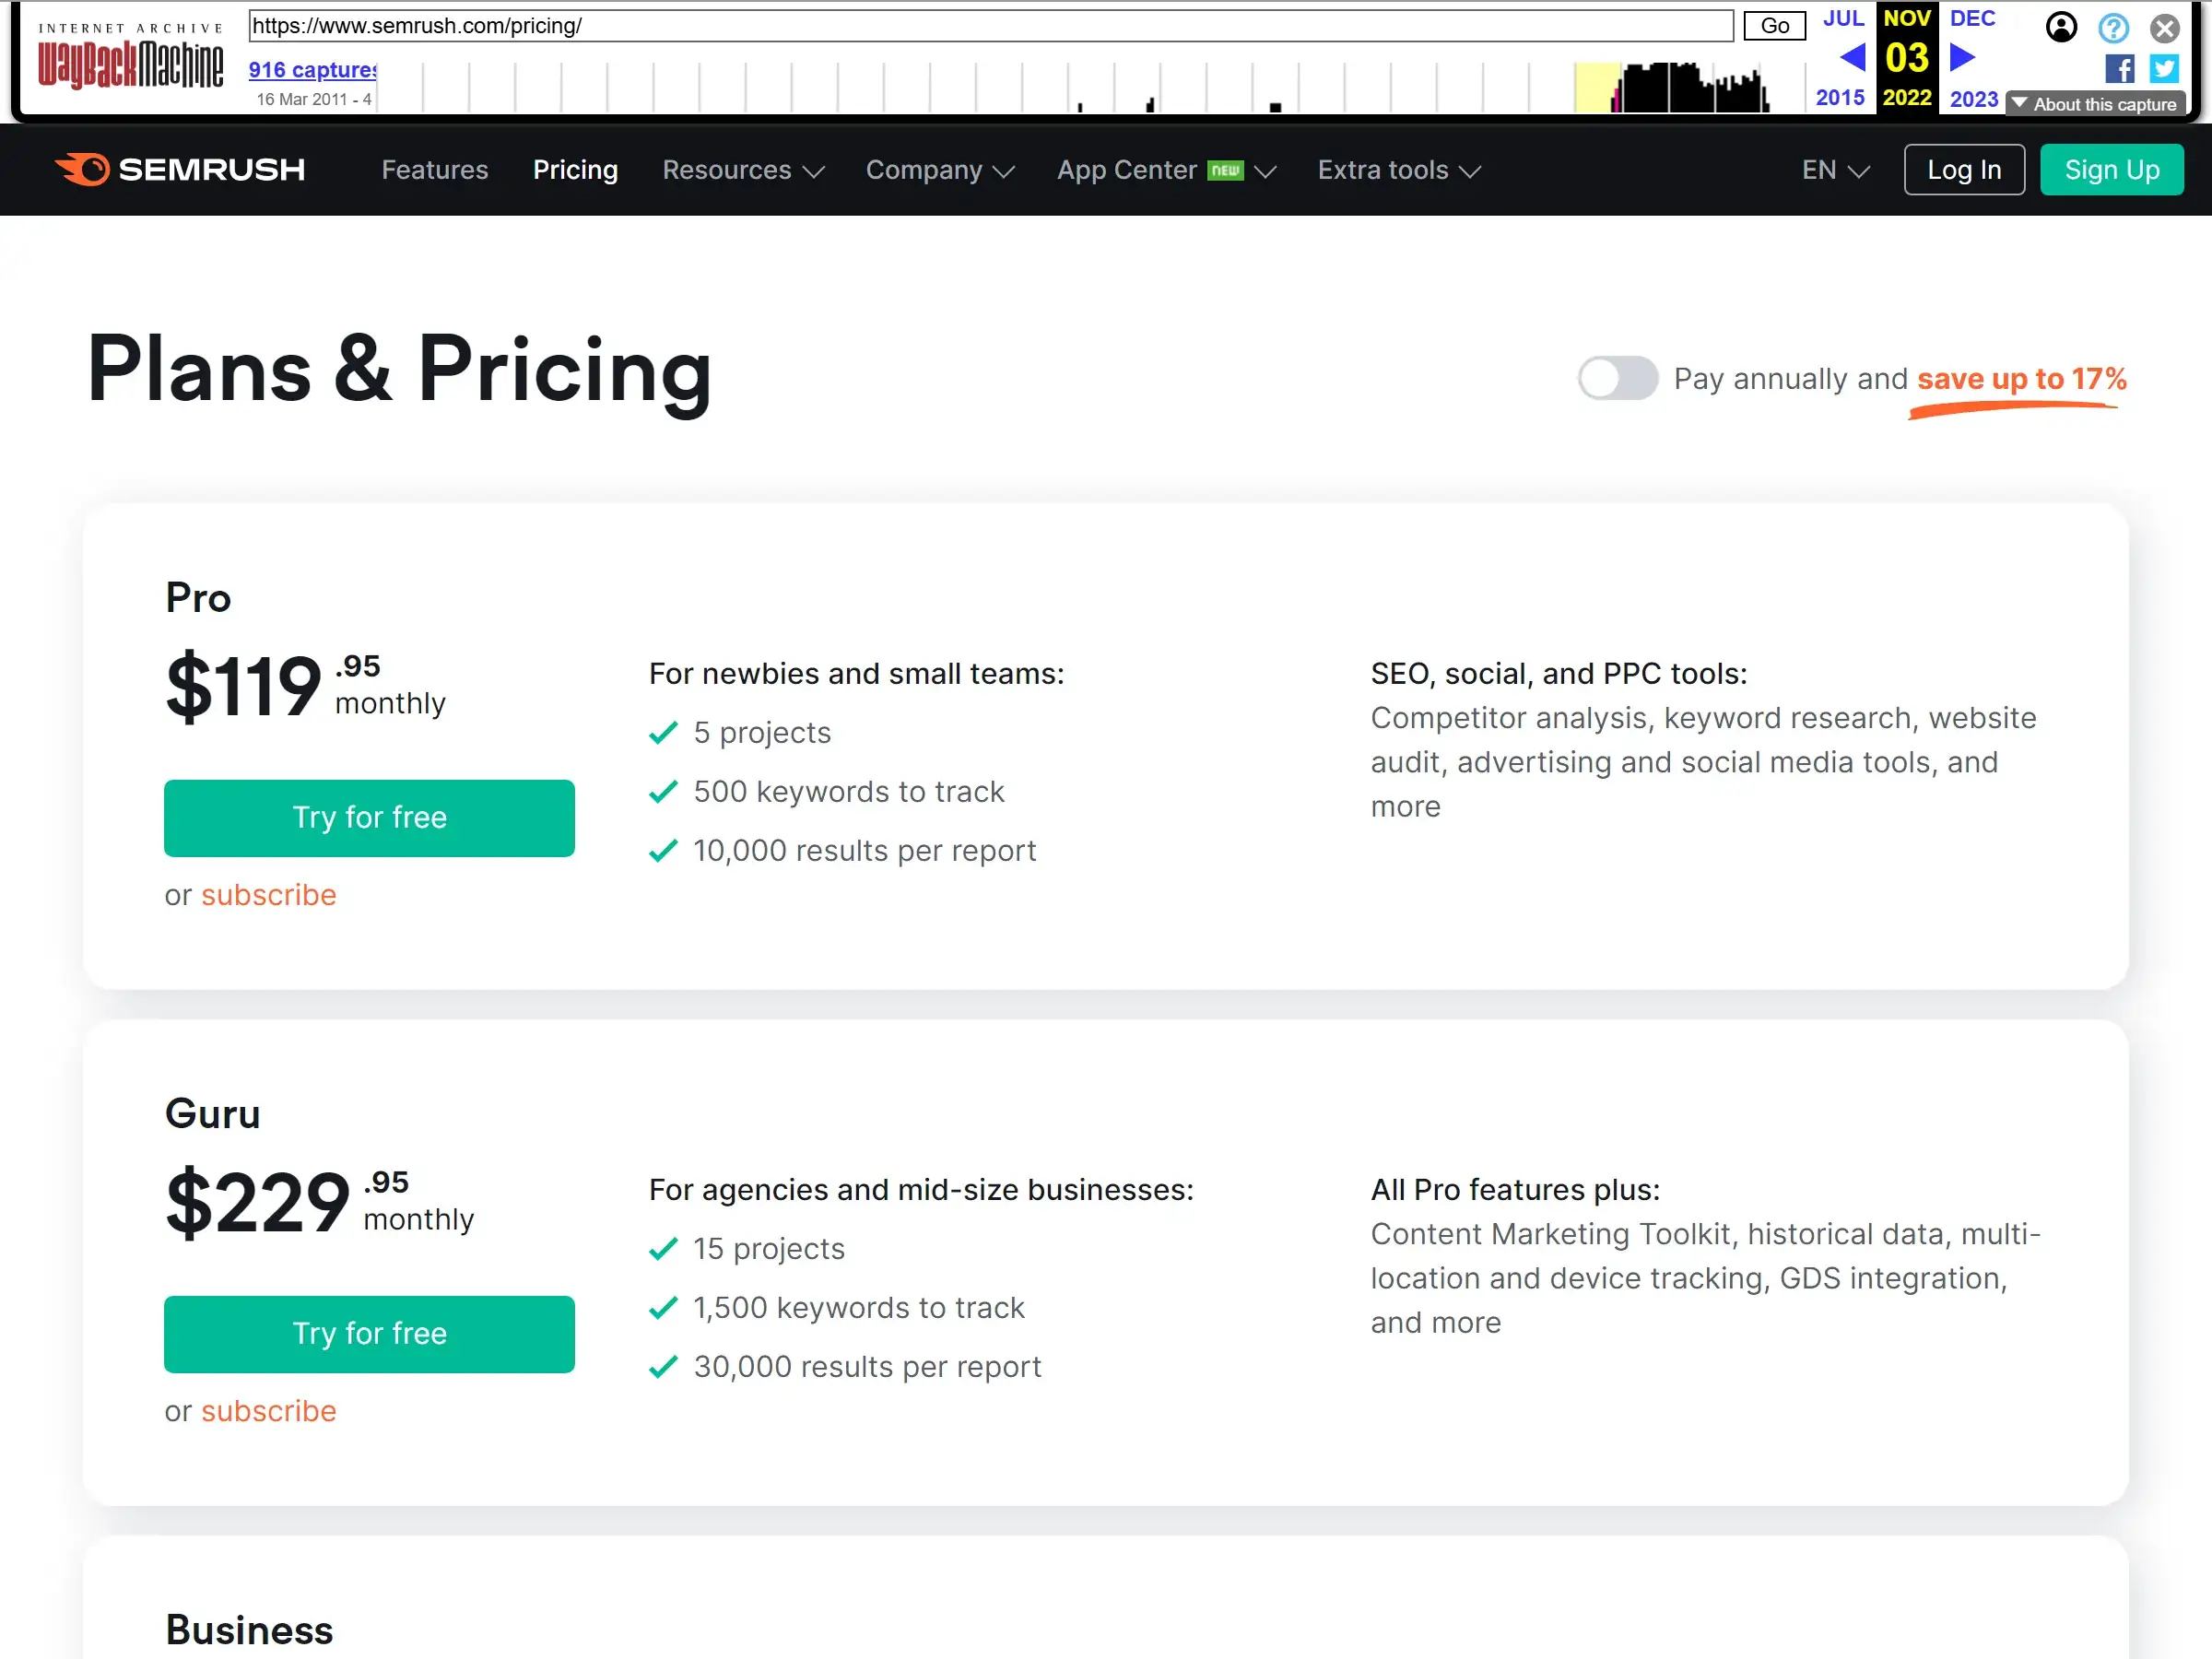Image resolution: width=2212 pixels, height=1659 pixels.
Task: Expand the About this capture panel
Action: (x=2096, y=103)
